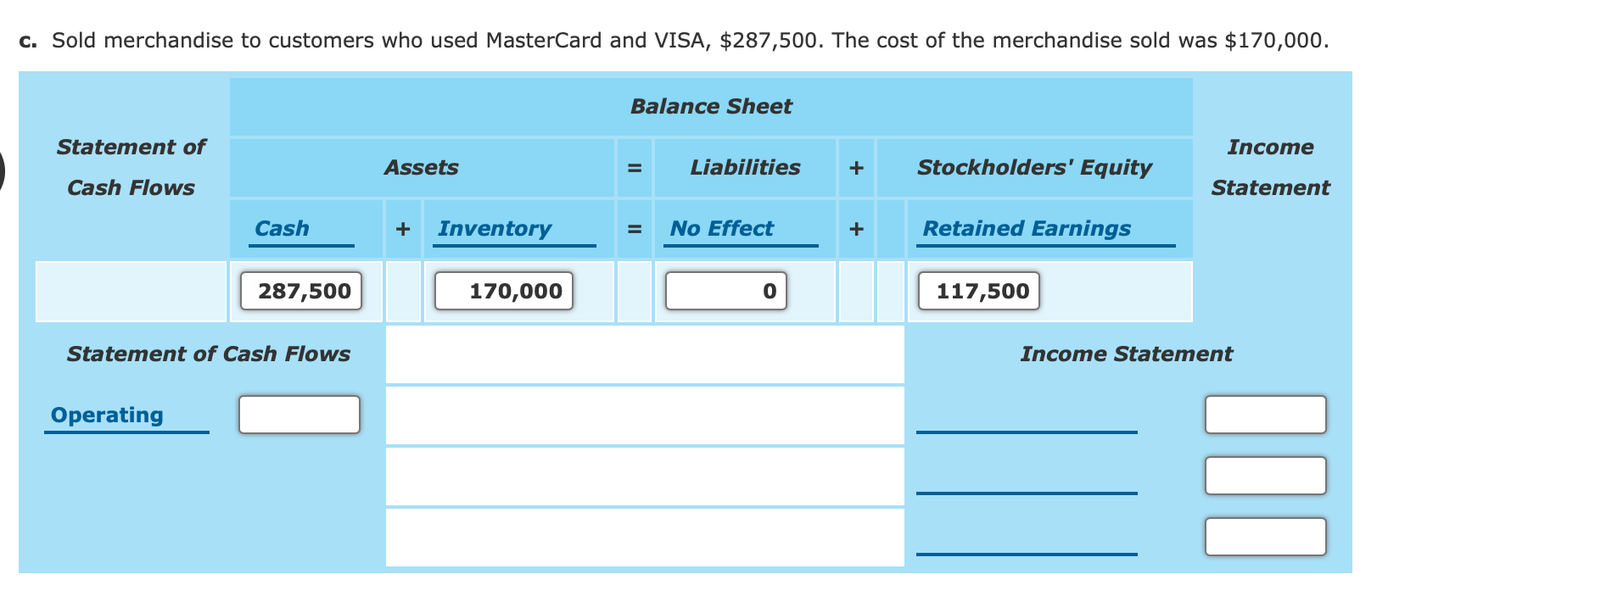Click the No Effect label under Liabilities
Viewport: 1612px width, 602px height.
point(721,228)
